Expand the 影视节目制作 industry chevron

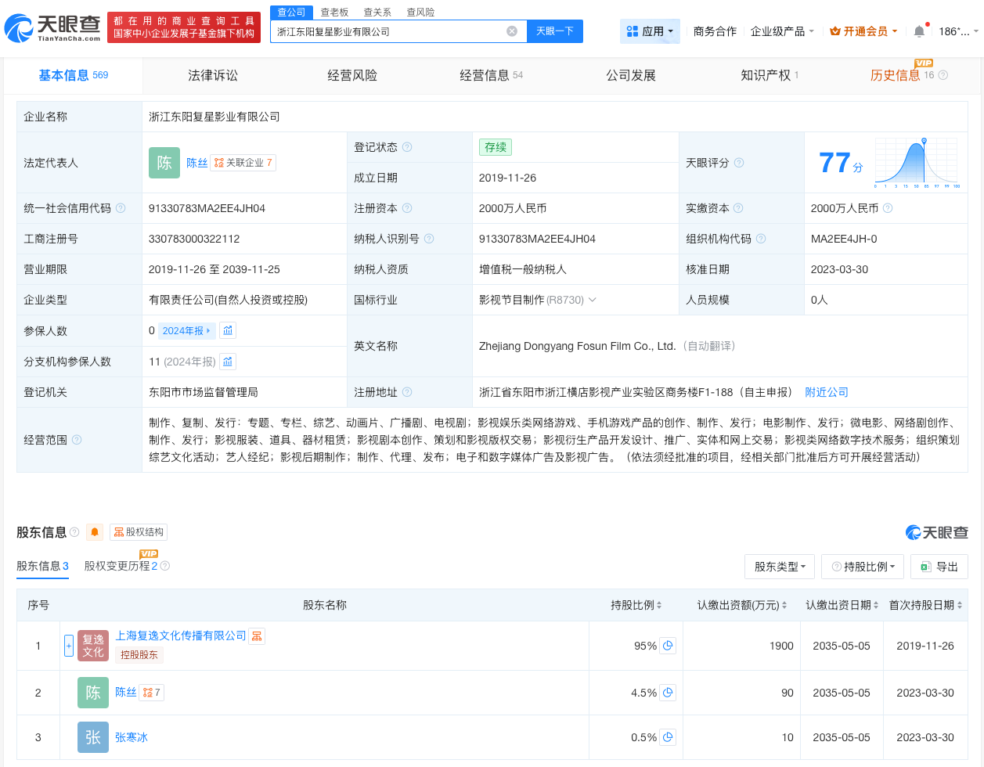point(593,300)
